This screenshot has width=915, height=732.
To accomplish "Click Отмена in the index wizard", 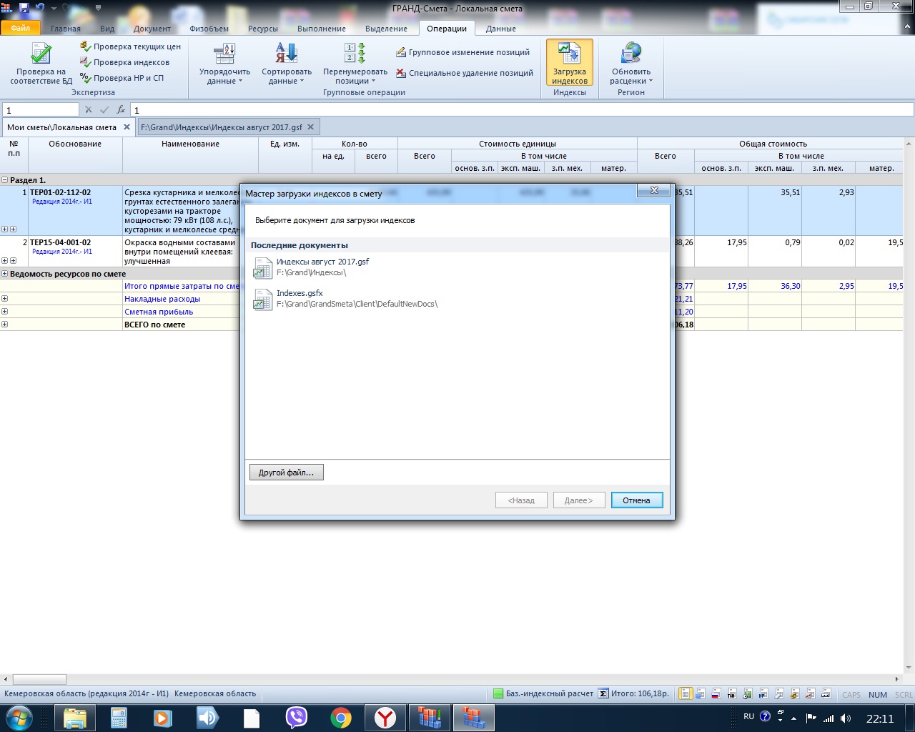I will pos(636,500).
